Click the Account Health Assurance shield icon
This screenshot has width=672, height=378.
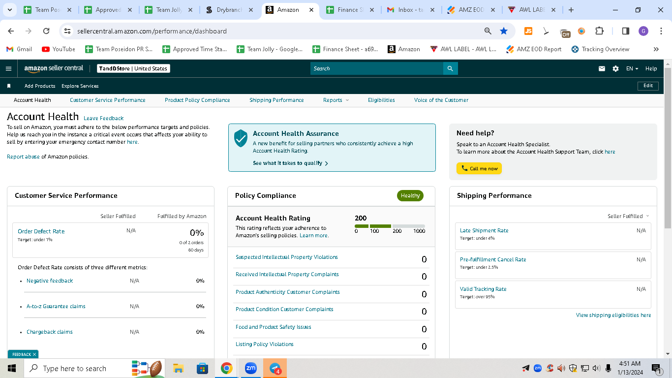[x=241, y=138]
